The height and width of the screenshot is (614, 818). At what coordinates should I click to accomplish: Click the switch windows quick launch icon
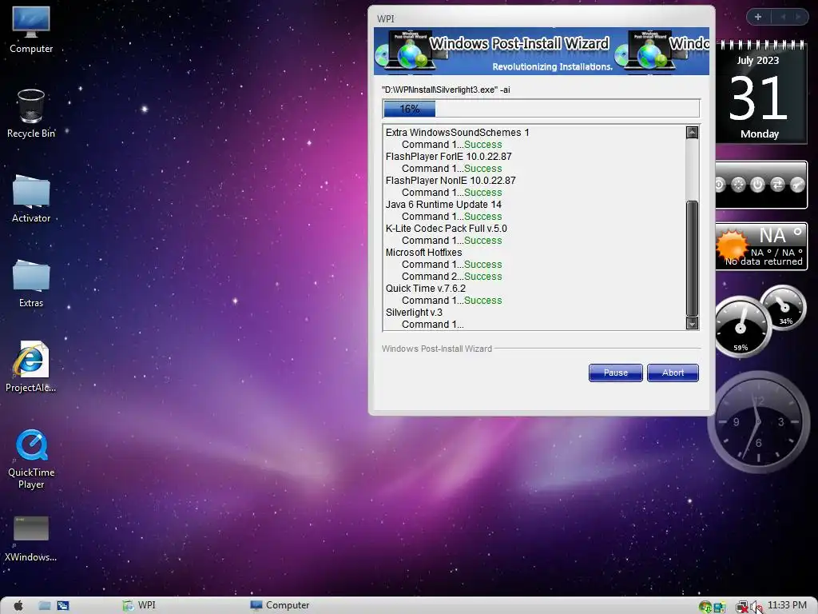(x=63, y=606)
